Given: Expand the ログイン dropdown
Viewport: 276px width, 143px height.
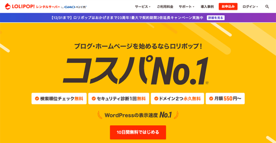Looking at the screenshot, I should coord(250,7).
